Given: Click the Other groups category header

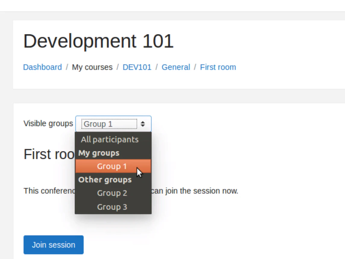Looking at the screenshot, I should 105,179.
